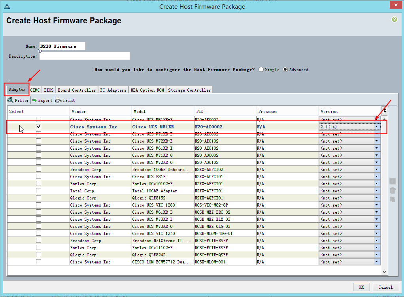Sort table by Presence column header

(x=287, y=111)
